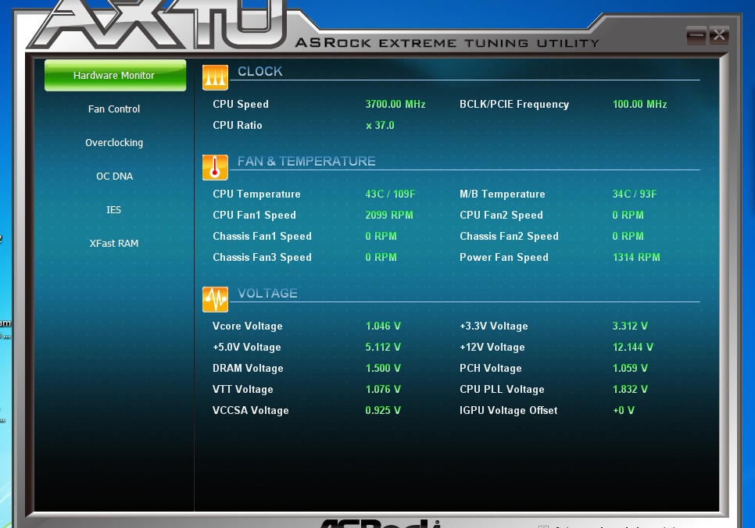Click the Chassis Fan2 Speed label
Viewport: 755px width, 528px height.
[509, 237]
